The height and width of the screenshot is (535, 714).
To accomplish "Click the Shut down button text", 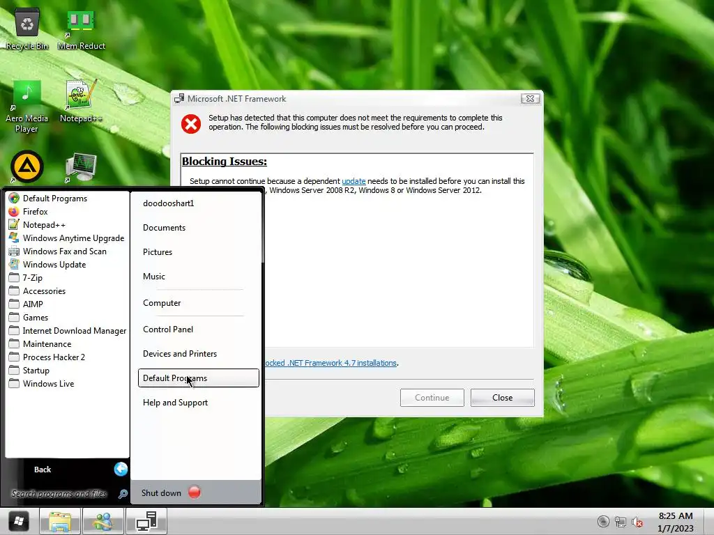I will coord(161,493).
